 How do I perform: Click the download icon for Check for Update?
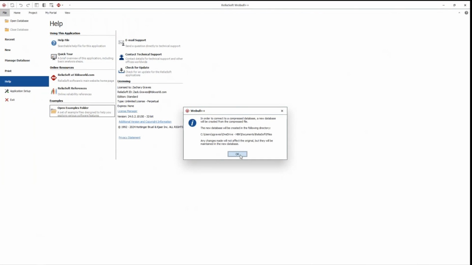[x=121, y=70]
